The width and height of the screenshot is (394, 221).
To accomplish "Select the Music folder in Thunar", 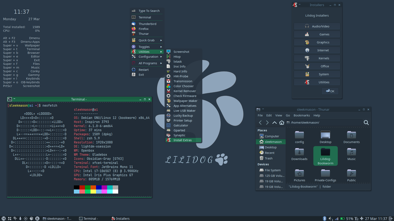I will (x=352, y=154).
